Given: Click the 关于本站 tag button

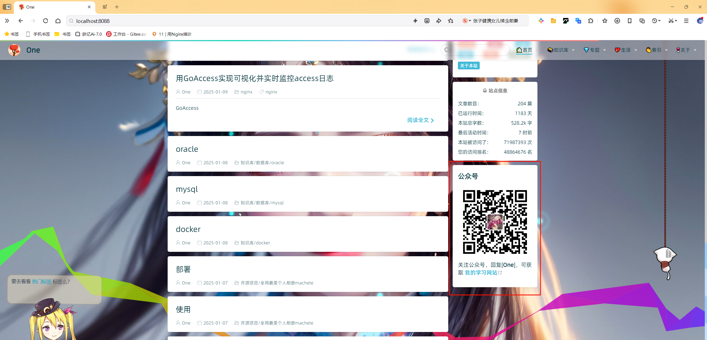Looking at the screenshot, I should 469,66.
